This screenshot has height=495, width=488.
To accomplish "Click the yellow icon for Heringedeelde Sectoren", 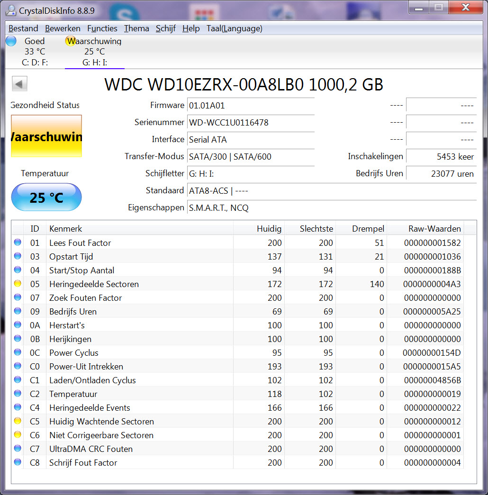I will (x=18, y=284).
